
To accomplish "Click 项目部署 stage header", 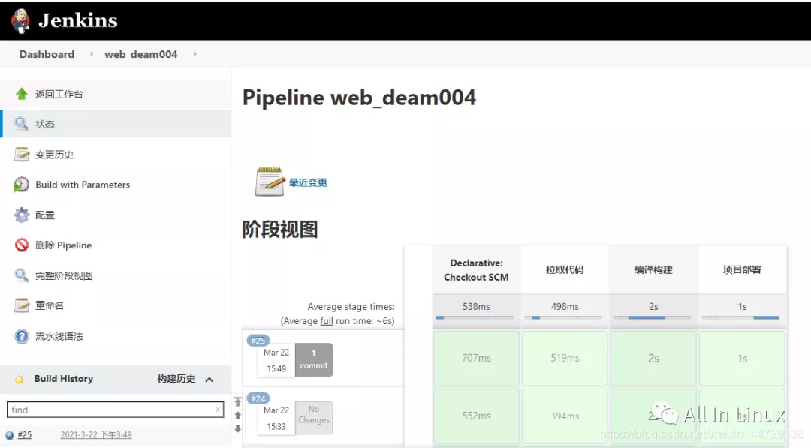I will (x=742, y=269).
